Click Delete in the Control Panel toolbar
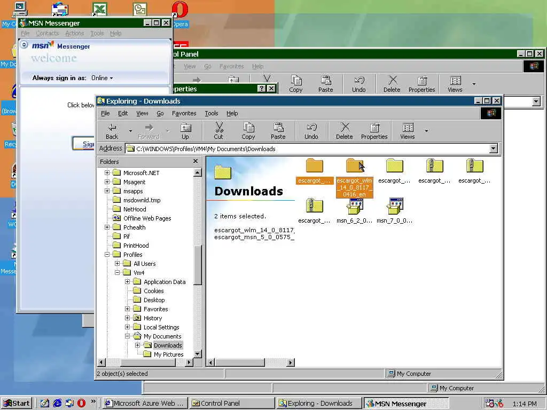The height and width of the screenshot is (410, 547). point(392,84)
